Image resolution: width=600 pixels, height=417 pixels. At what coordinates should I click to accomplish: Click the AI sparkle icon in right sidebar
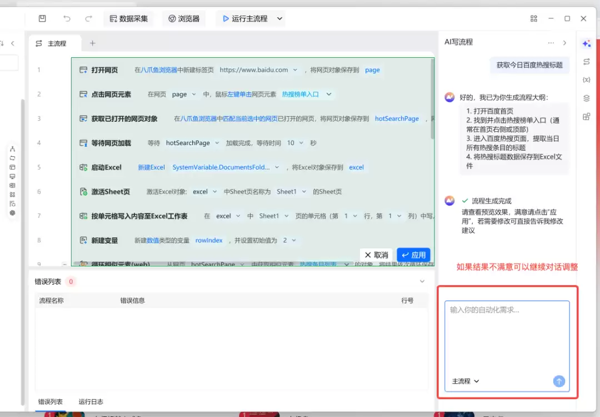point(586,43)
